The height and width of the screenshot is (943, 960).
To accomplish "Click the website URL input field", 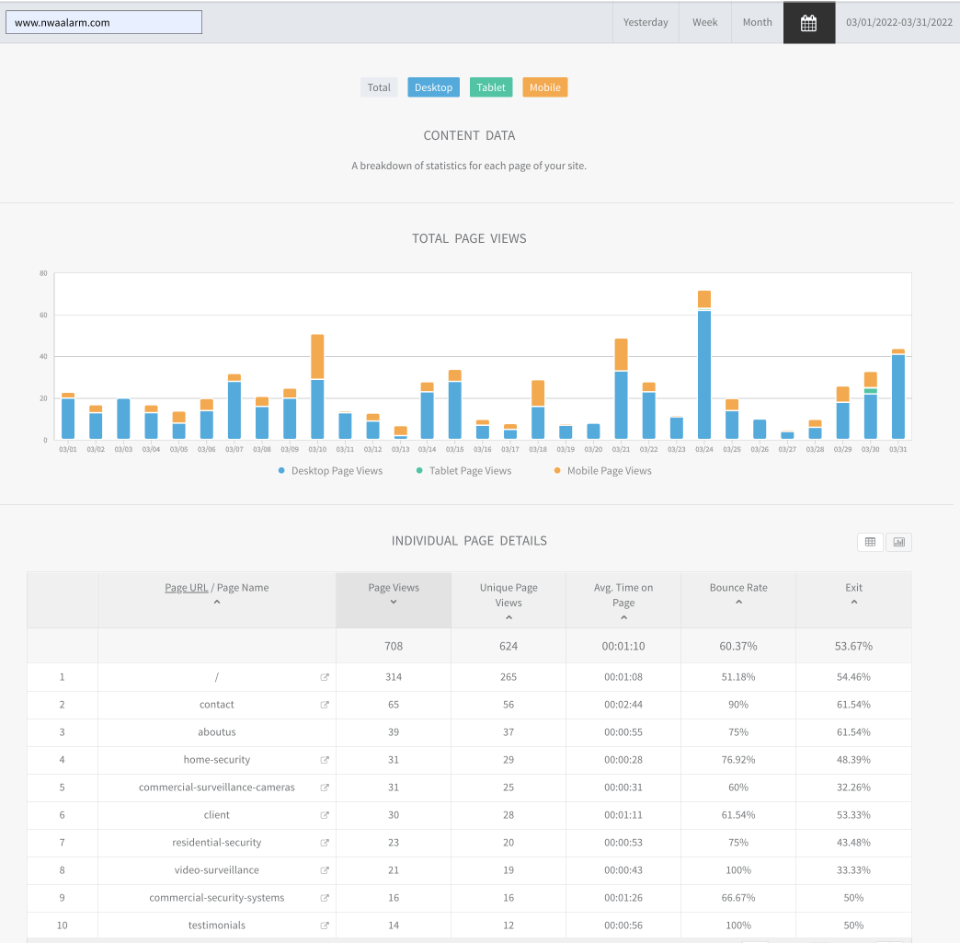I will 104,23.
